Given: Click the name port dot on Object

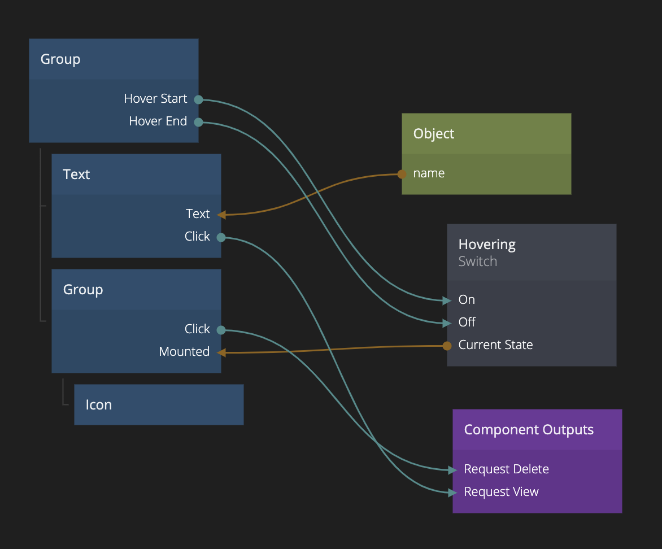Looking at the screenshot, I should [x=402, y=174].
